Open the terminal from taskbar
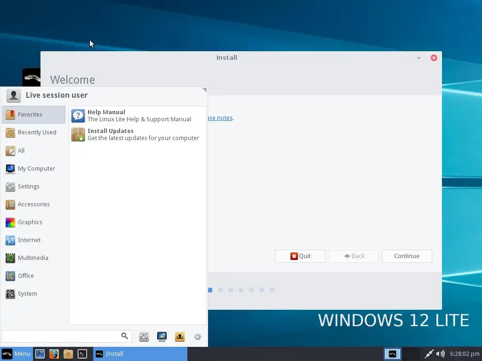Viewport: 482px width, 361px height. tap(82, 354)
